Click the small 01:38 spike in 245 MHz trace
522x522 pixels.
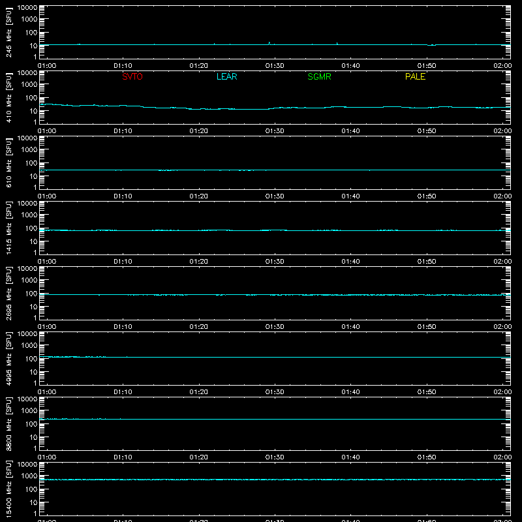(x=337, y=44)
